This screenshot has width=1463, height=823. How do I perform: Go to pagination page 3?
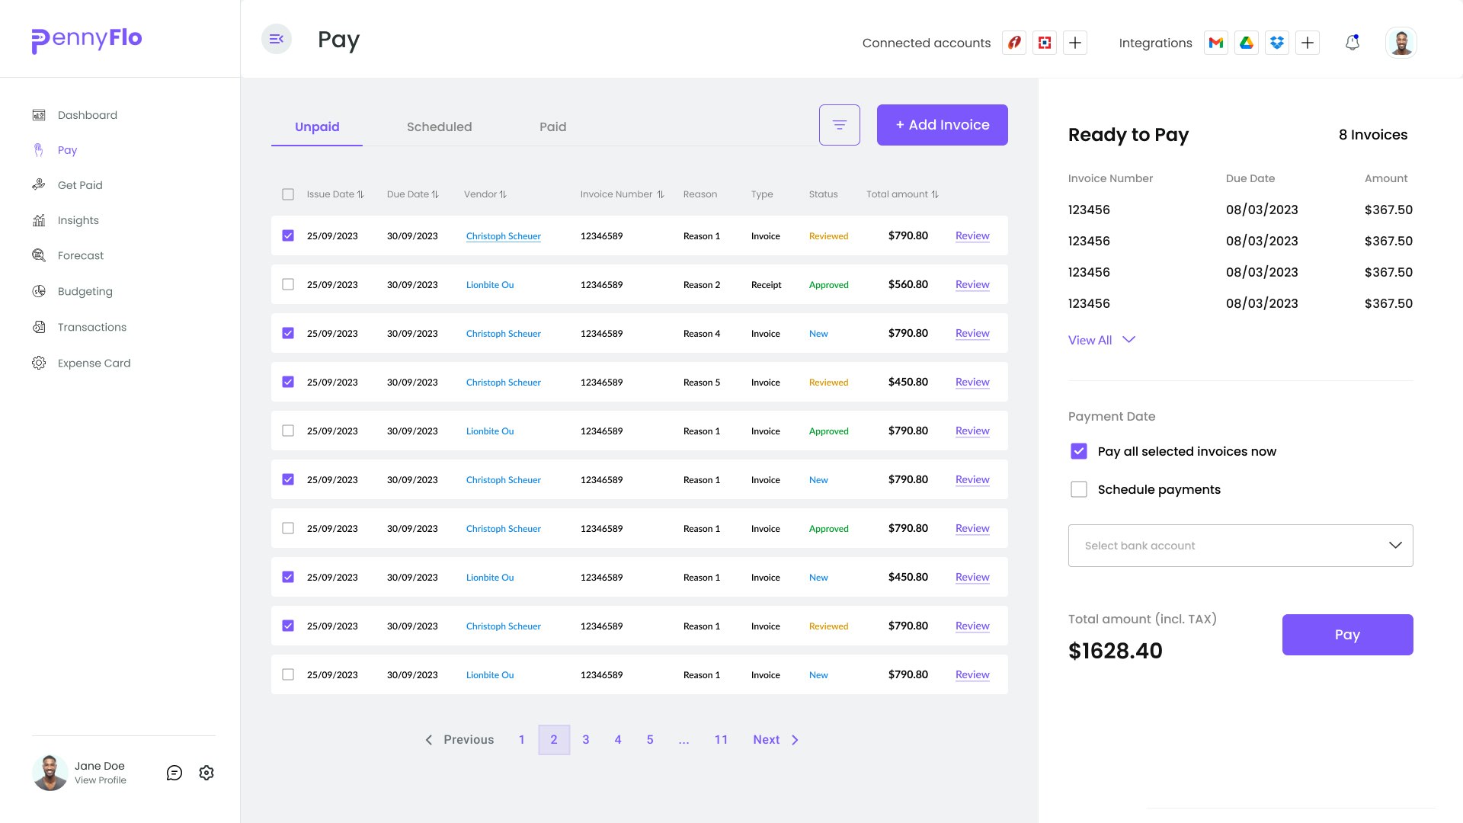tap(586, 740)
